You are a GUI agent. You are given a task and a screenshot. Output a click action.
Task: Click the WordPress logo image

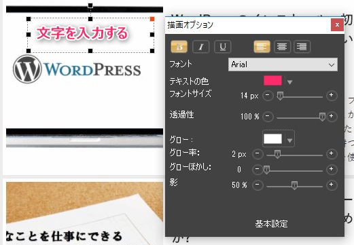(77, 69)
